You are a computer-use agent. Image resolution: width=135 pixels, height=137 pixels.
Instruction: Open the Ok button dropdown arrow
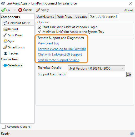(x=15, y=10)
